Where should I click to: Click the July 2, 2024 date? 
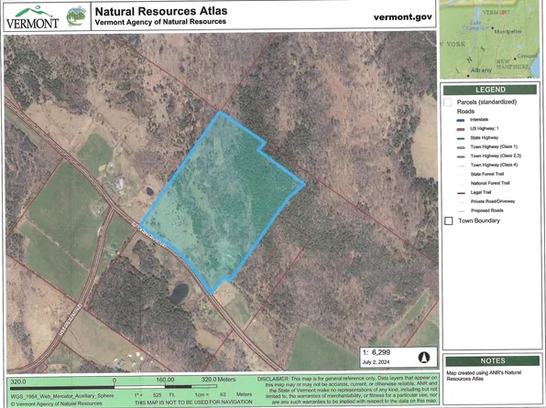376,362
